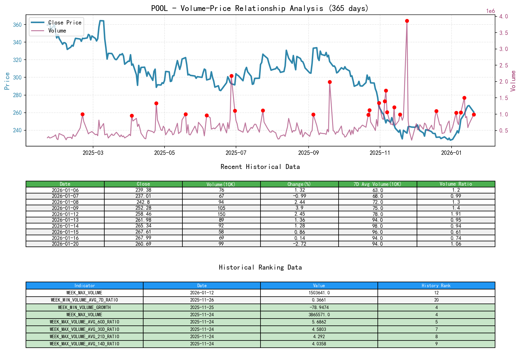
Task: Click the leftmost red volume marker near 2025-03
Action: pos(82,114)
